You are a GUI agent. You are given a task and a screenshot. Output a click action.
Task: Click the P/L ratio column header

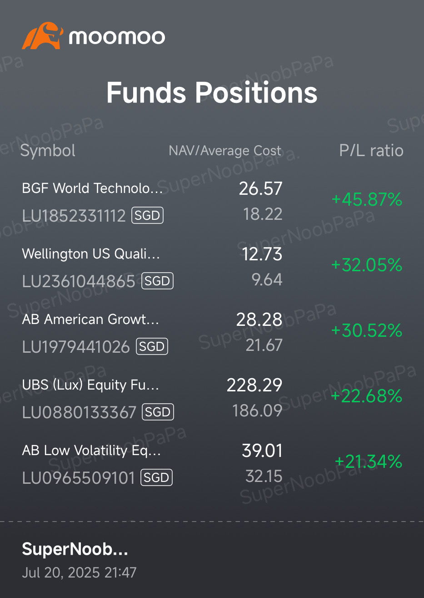pyautogui.click(x=371, y=151)
